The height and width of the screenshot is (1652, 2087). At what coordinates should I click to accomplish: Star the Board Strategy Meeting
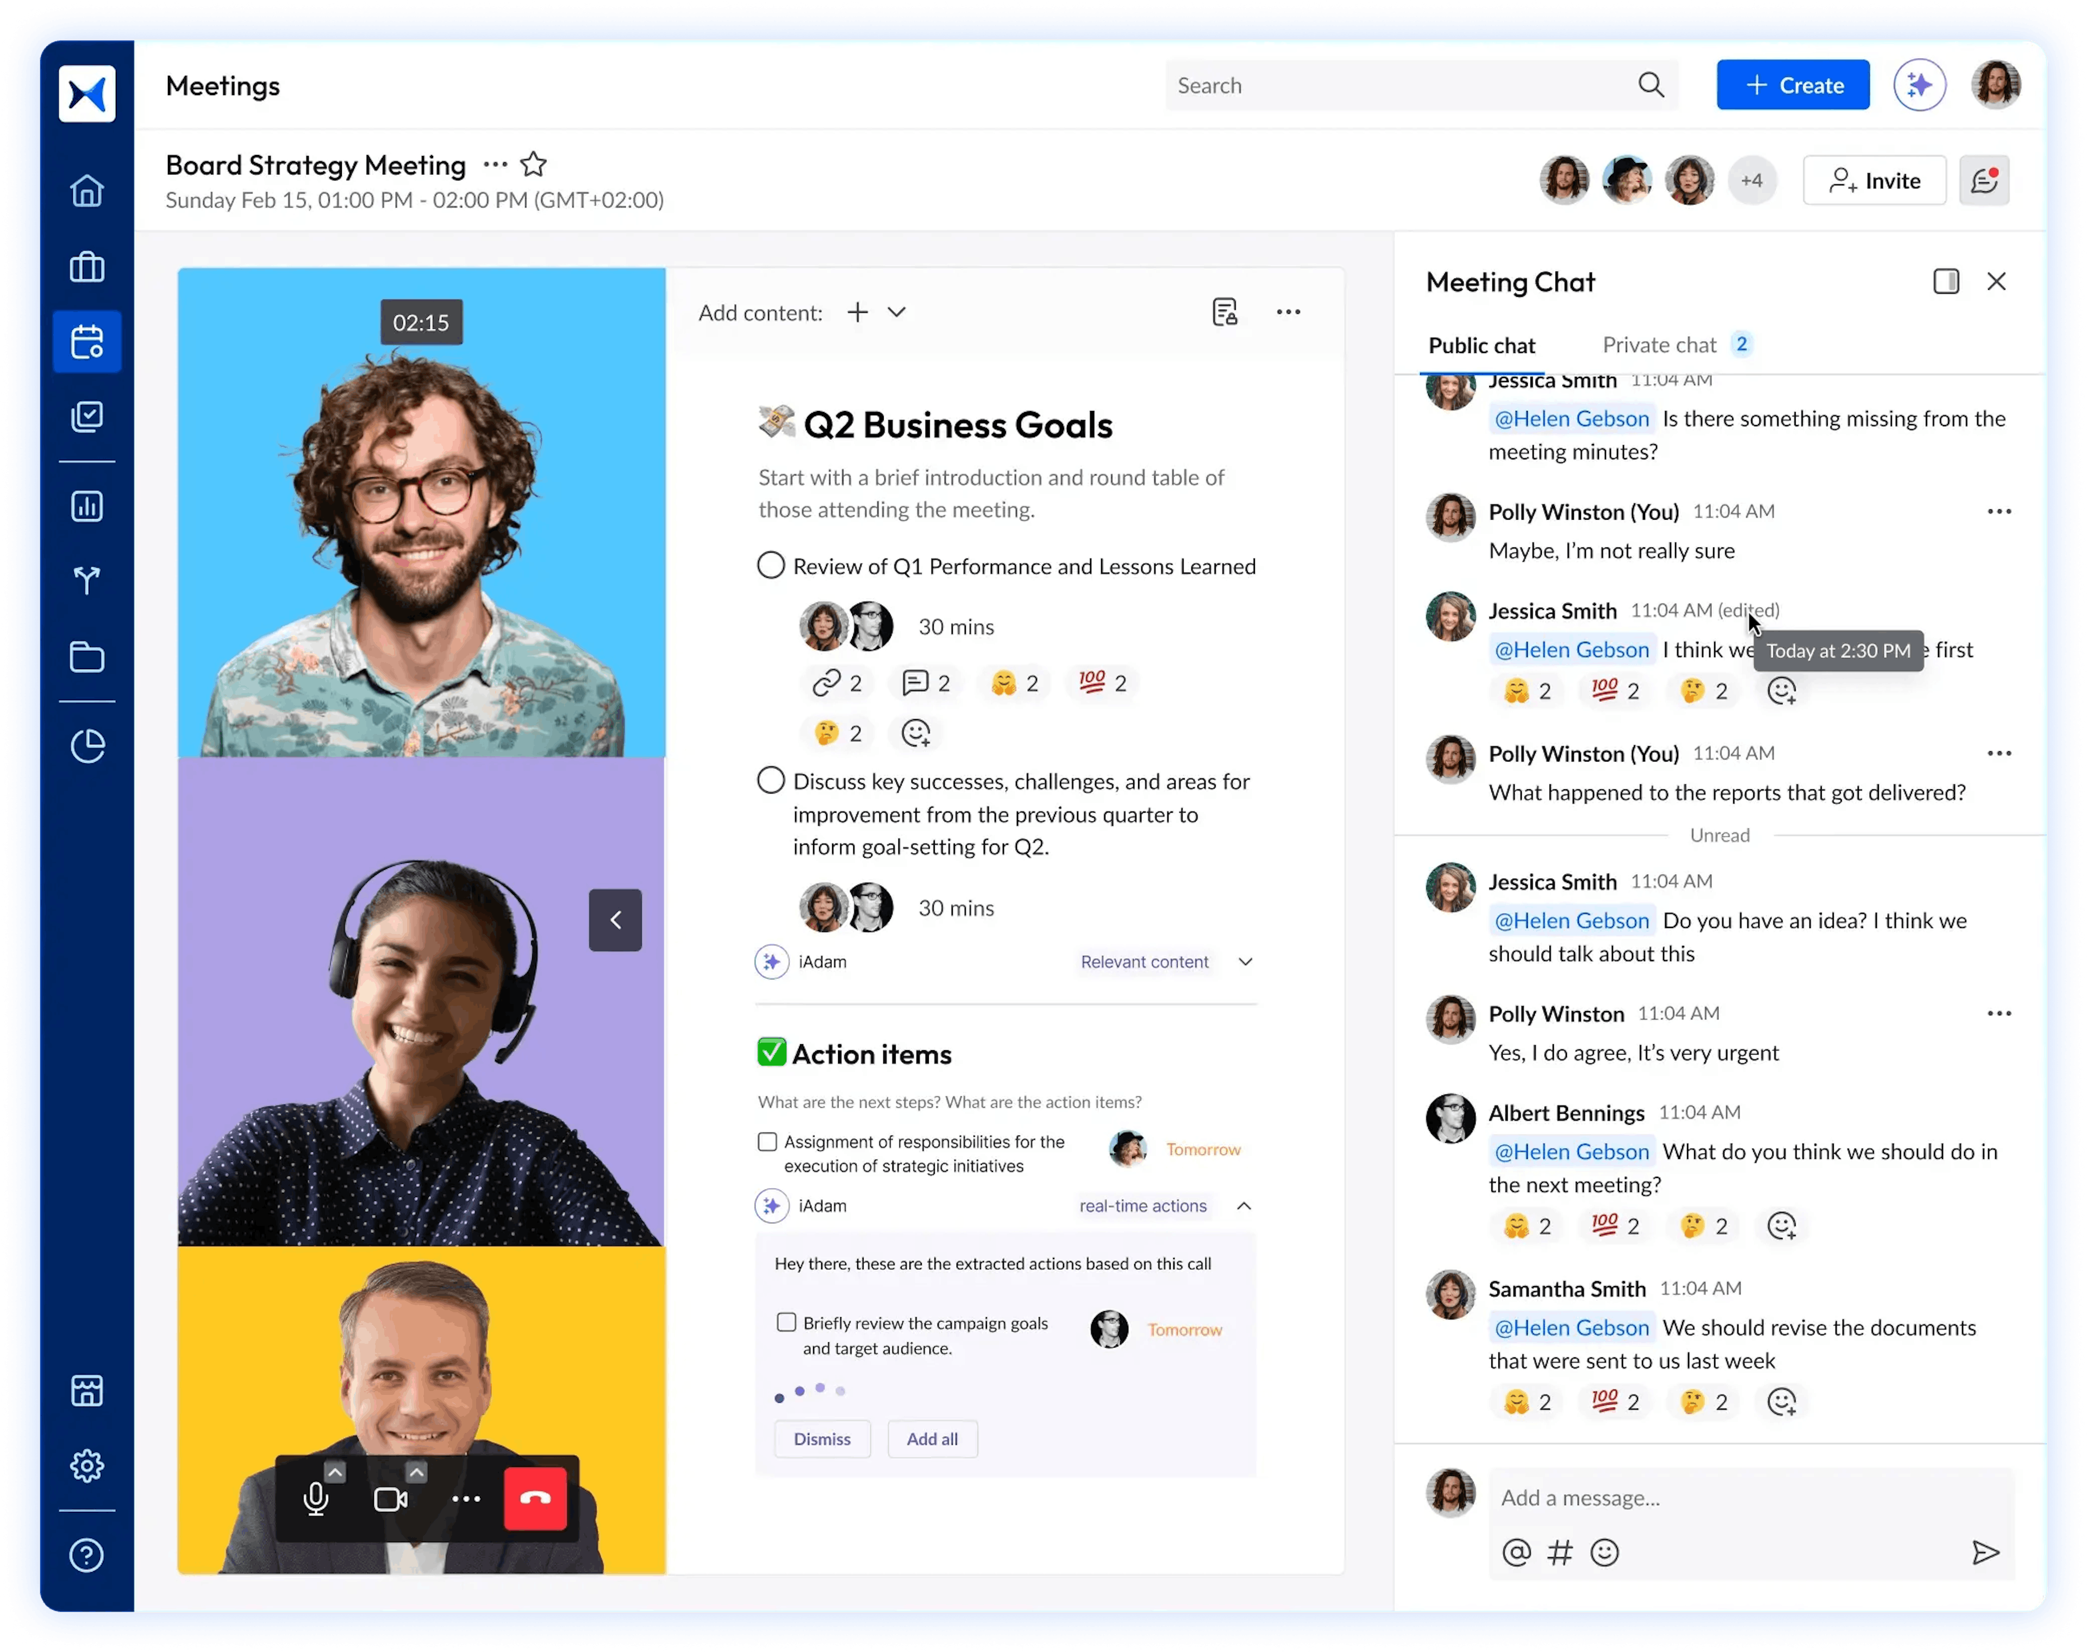coord(534,165)
